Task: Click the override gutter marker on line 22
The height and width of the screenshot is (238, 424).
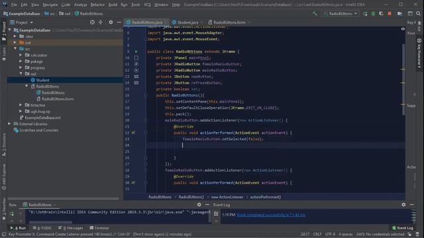Action: point(133,133)
